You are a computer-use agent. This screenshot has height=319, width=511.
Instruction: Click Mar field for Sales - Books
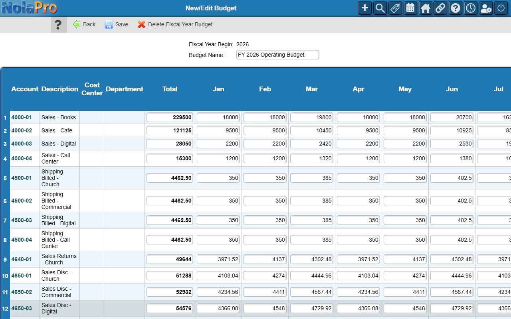click(x=312, y=117)
